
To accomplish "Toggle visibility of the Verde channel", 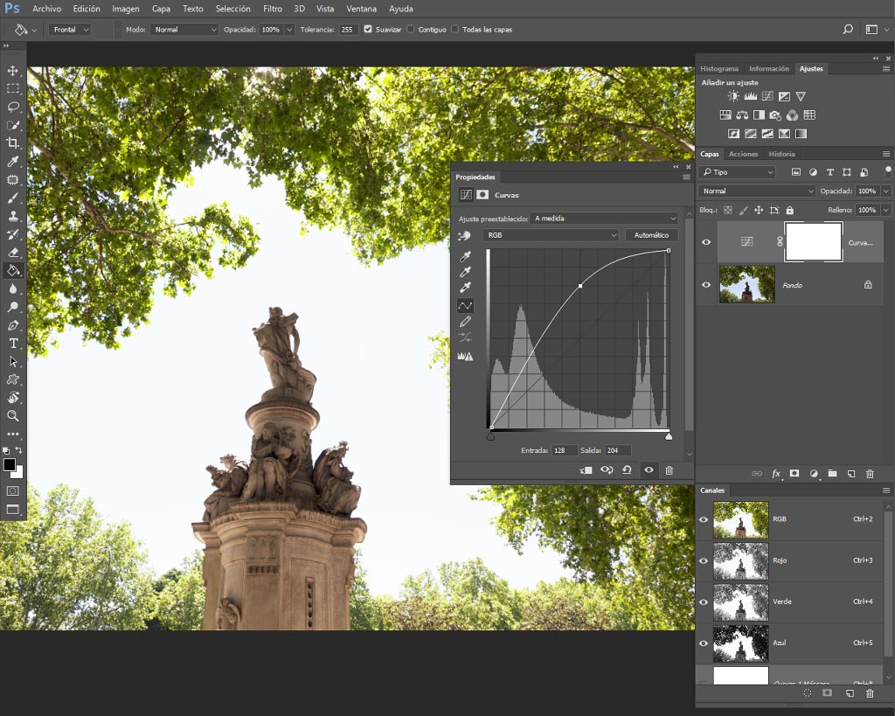I will point(704,601).
